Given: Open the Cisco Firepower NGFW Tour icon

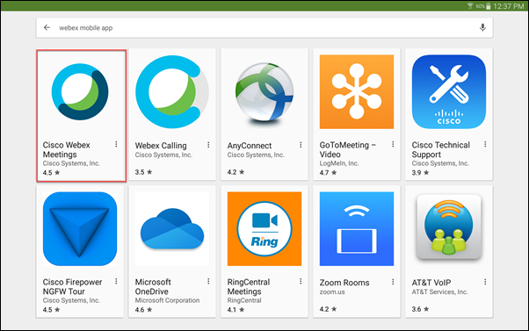Looking at the screenshot, I should pos(80,229).
